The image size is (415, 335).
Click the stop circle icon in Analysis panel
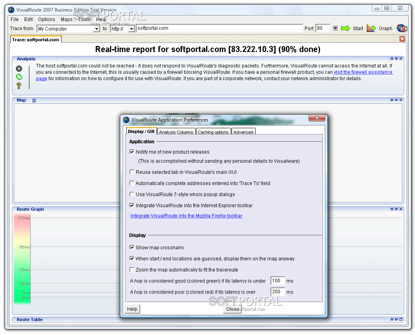19,69
